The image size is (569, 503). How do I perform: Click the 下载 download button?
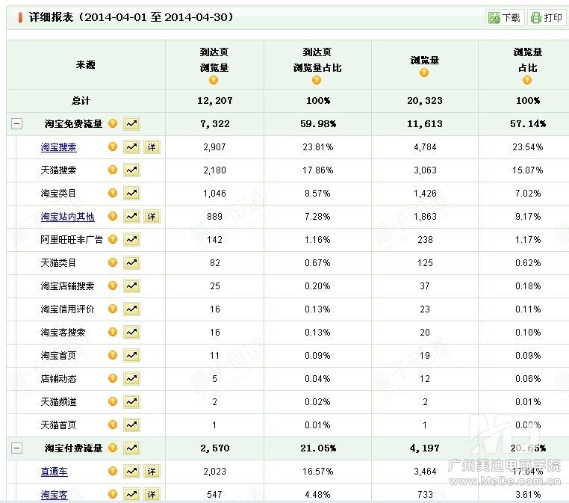tap(504, 17)
